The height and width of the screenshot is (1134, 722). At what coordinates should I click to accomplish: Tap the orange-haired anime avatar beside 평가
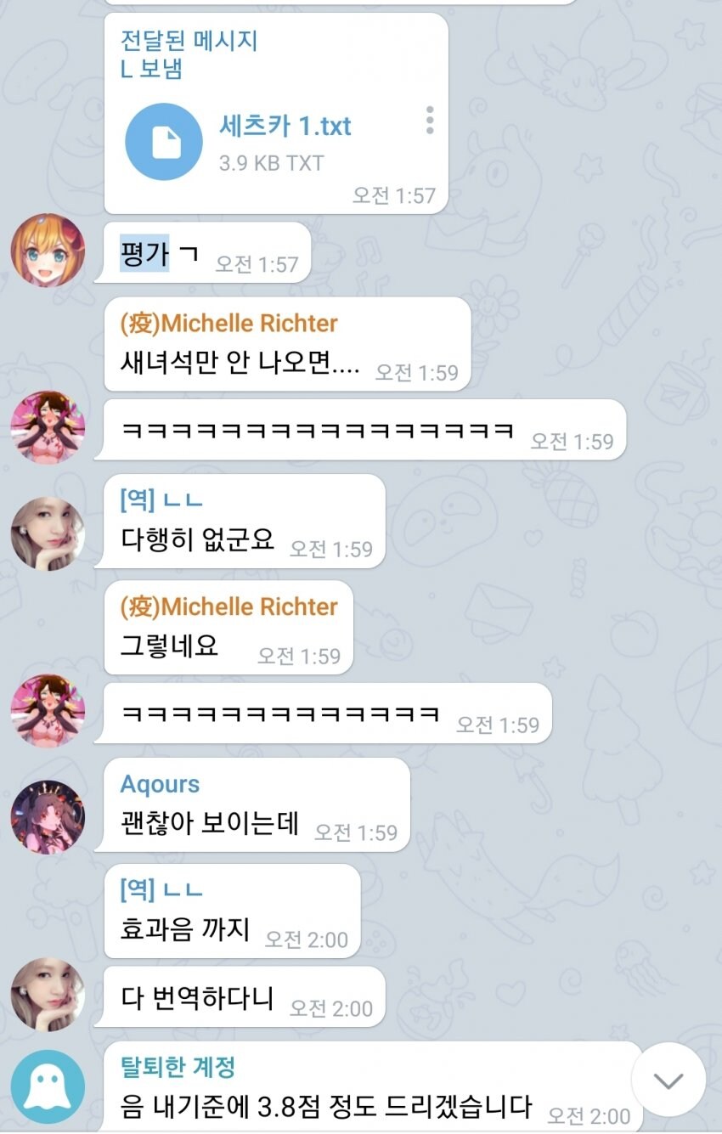(48, 250)
